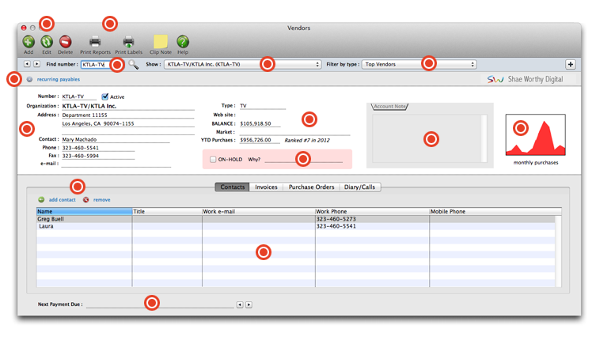Click the plus button beside the filter
Viewport: 596px width, 355px height.
pyautogui.click(x=571, y=64)
